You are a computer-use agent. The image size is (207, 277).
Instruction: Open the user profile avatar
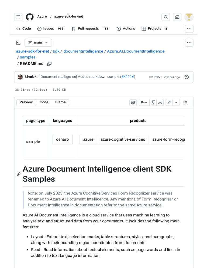pos(189,17)
